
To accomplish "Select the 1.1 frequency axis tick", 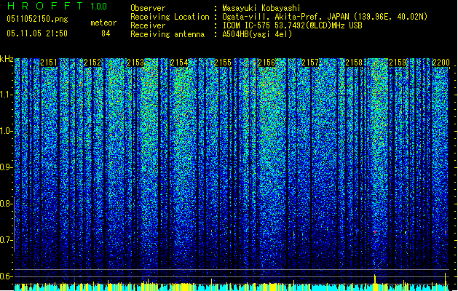I will (7, 95).
